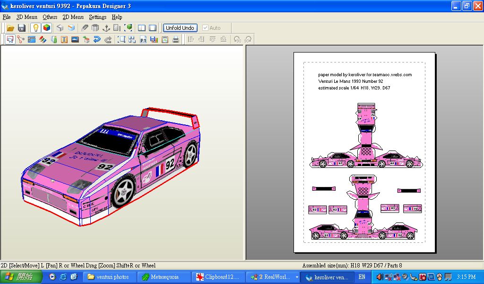Open the 3D Menu
This screenshot has width=484, height=284.
pyautogui.click(x=27, y=17)
